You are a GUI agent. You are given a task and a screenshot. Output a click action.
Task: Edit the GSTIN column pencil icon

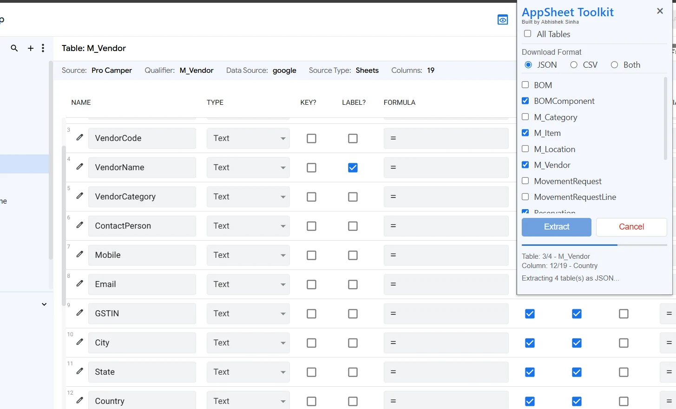point(80,313)
